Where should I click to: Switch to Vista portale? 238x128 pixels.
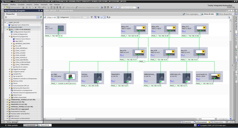point(11,125)
